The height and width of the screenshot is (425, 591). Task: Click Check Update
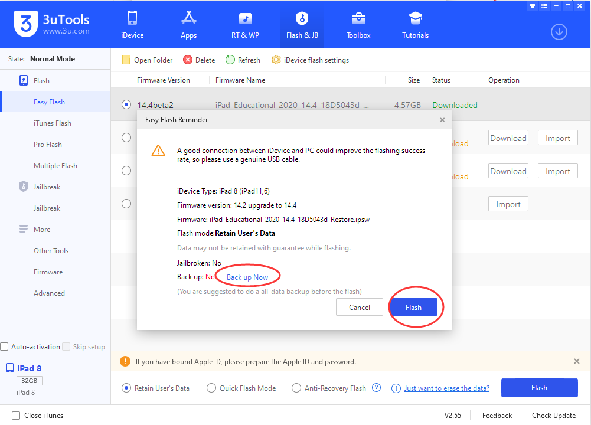point(554,415)
